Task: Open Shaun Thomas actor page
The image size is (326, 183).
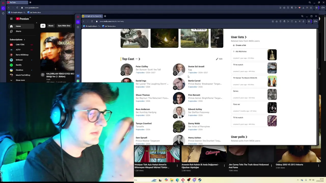Action: pyautogui.click(x=143, y=95)
